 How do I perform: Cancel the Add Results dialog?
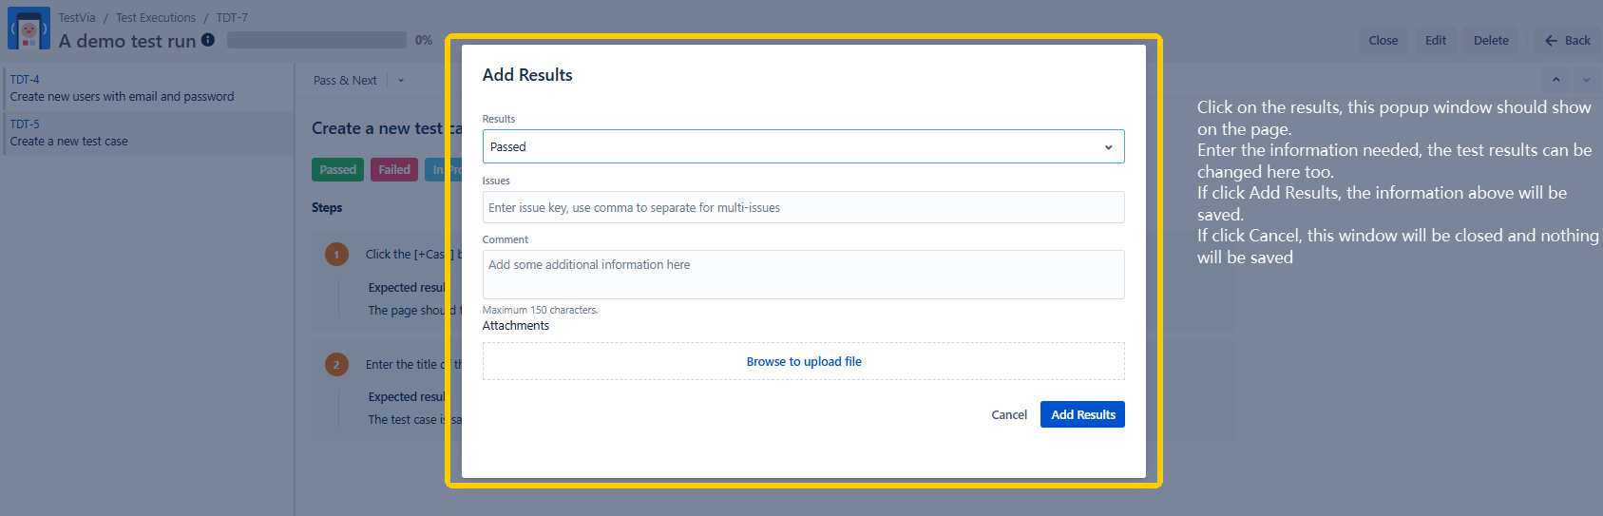pos(1008,414)
